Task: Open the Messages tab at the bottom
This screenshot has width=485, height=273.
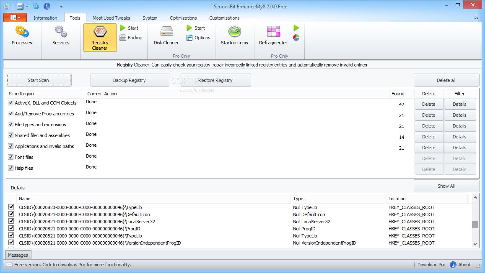Action: [18, 255]
